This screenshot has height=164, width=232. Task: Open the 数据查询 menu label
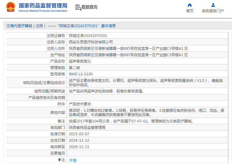click(x=90, y=7)
